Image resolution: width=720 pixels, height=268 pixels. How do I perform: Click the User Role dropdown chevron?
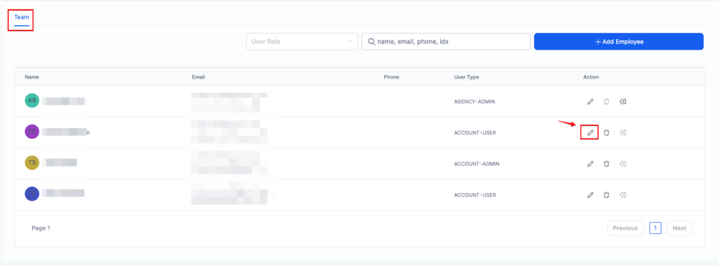click(x=350, y=42)
